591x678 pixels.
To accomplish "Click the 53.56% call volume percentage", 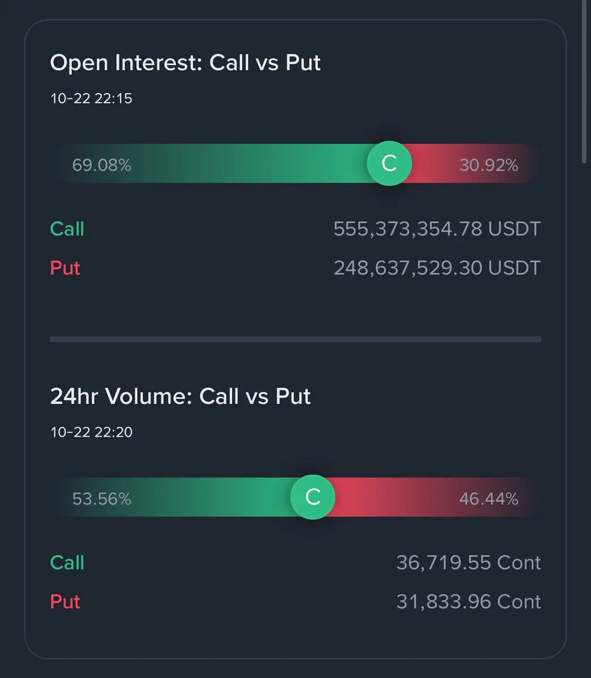I will point(102,499).
